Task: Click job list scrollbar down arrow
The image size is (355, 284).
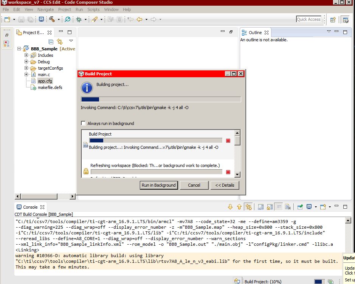Action: click(237, 174)
